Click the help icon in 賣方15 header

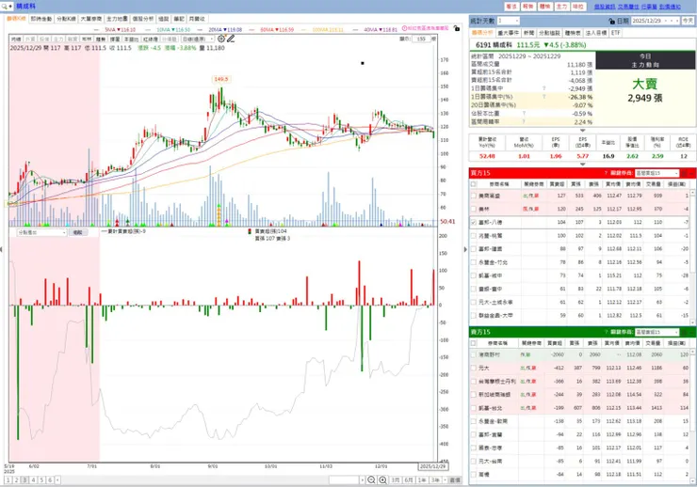tap(606, 332)
